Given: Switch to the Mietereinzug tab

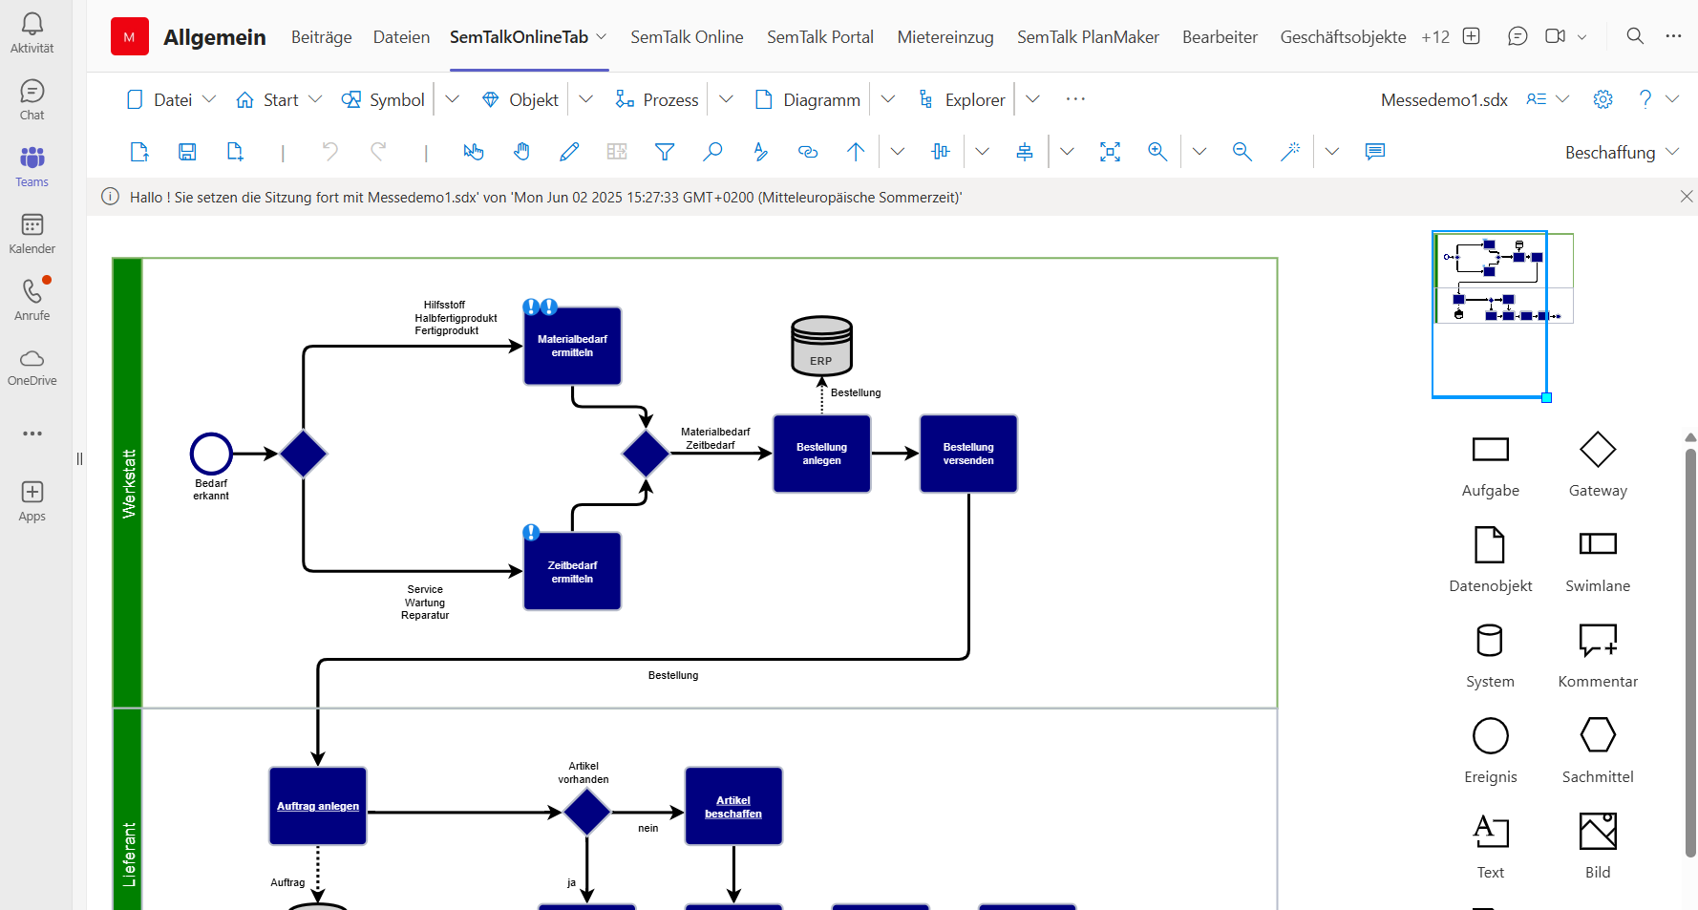Looking at the screenshot, I should pos(945,36).
